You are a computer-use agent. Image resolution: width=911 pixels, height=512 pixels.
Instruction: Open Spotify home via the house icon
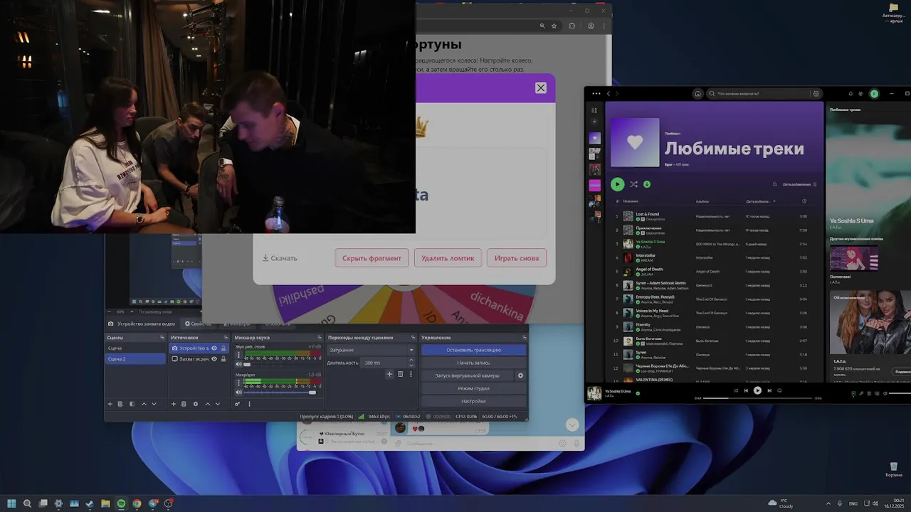tap(697, 94)
